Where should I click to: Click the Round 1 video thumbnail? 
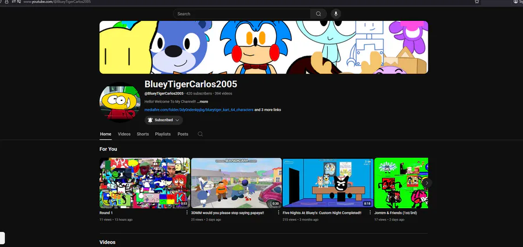point(145,183)
